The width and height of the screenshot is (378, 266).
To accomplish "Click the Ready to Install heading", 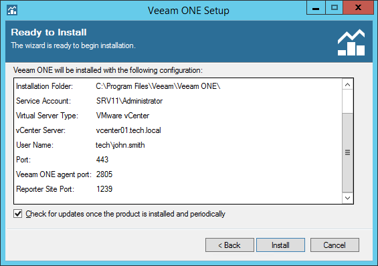I will pos(49,32).
